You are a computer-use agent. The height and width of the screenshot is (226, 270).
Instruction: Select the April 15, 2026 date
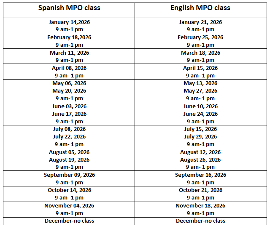click(200, 68)
